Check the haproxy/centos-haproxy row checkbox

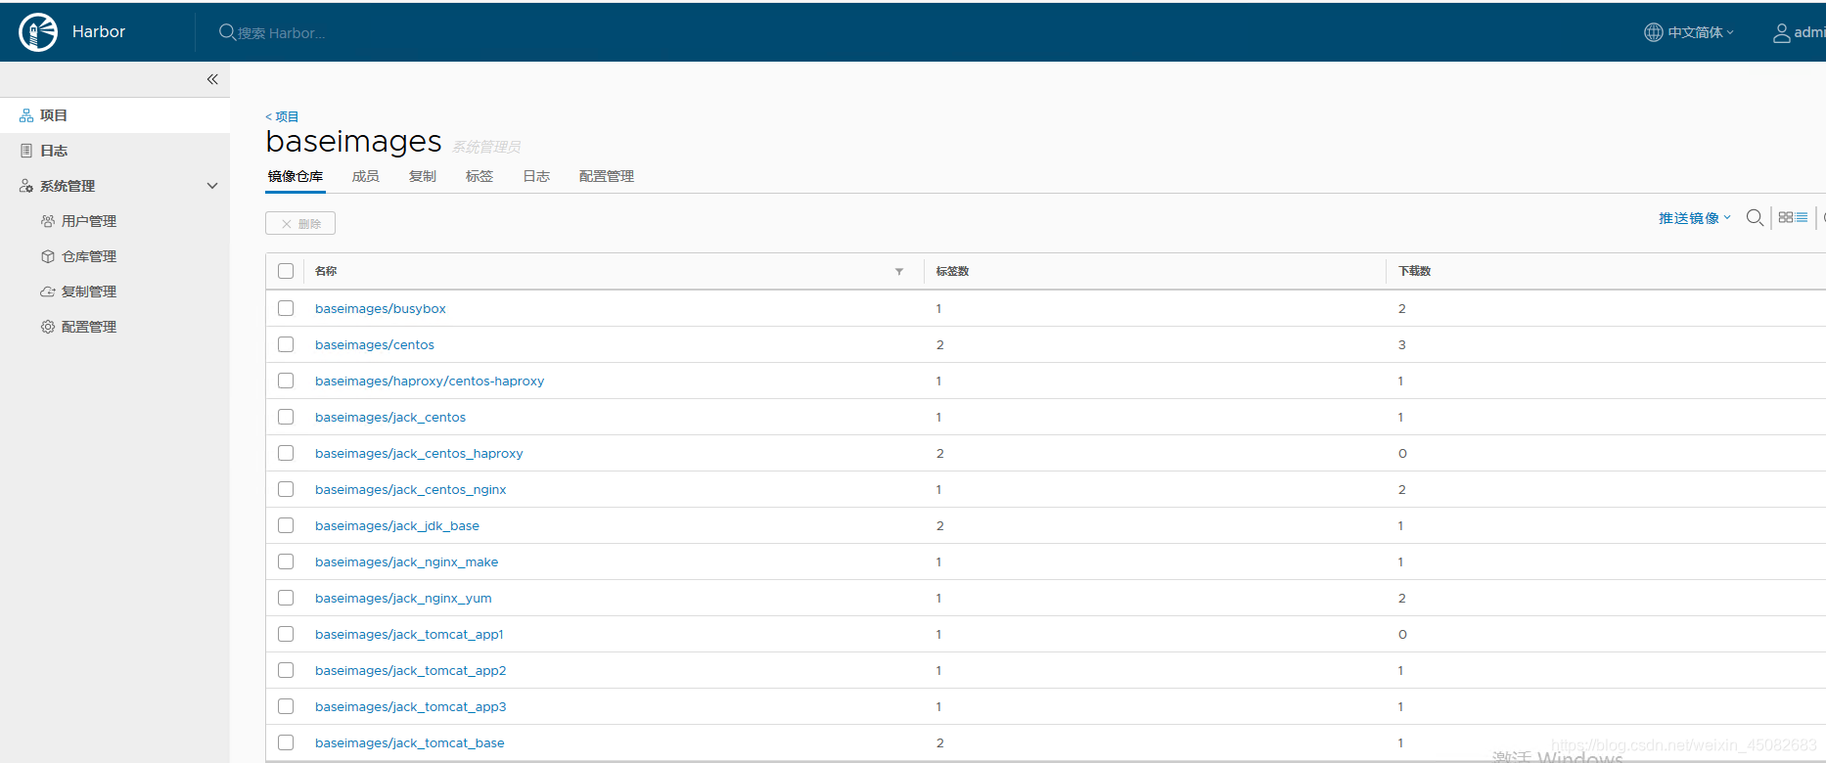click(286, 381)
